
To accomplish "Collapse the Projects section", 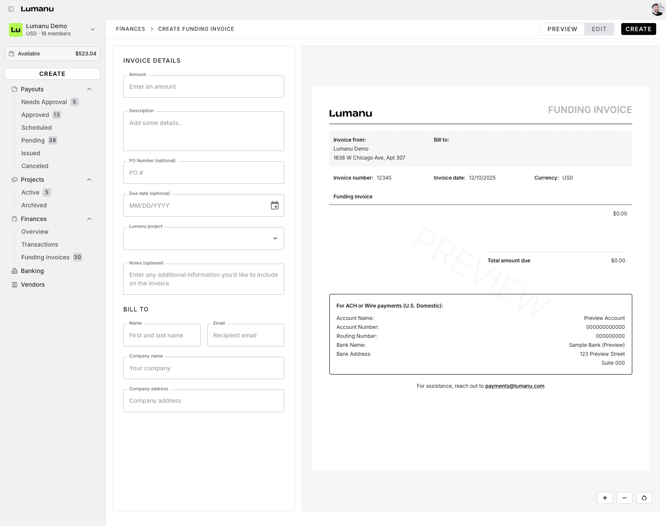I will pyautogui.click(x=89, y=180).
